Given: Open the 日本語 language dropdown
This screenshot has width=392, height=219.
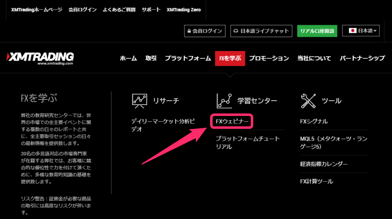Looking at the screenshot, I should pyautogui.click(x=360, y=31).
